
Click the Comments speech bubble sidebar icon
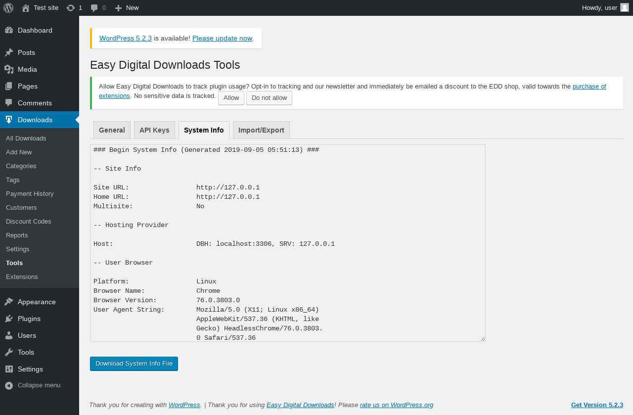tap(9, 103)
